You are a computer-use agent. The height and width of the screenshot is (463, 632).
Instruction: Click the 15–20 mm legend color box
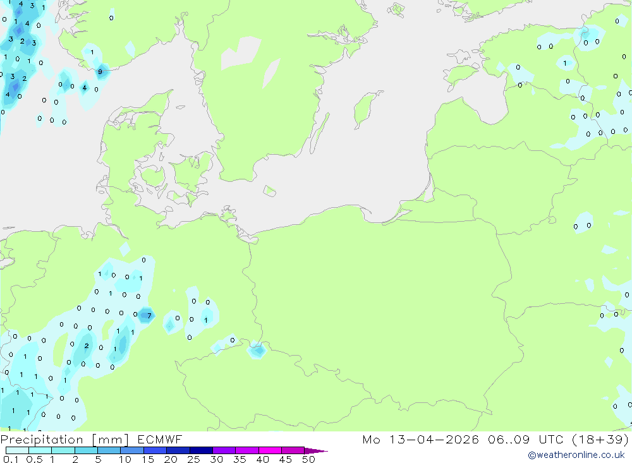[155, 450]
